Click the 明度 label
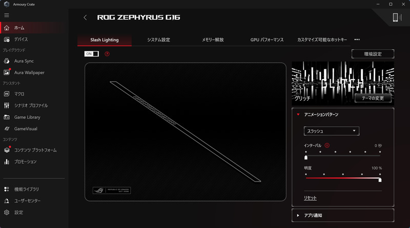The image size is (410, 228). (308, 168)
